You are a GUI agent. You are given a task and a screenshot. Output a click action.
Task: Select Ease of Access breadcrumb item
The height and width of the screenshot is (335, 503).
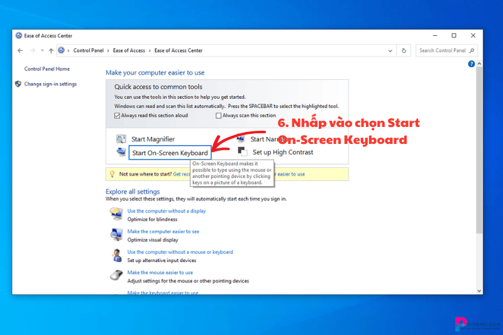[x=129, y=50]
